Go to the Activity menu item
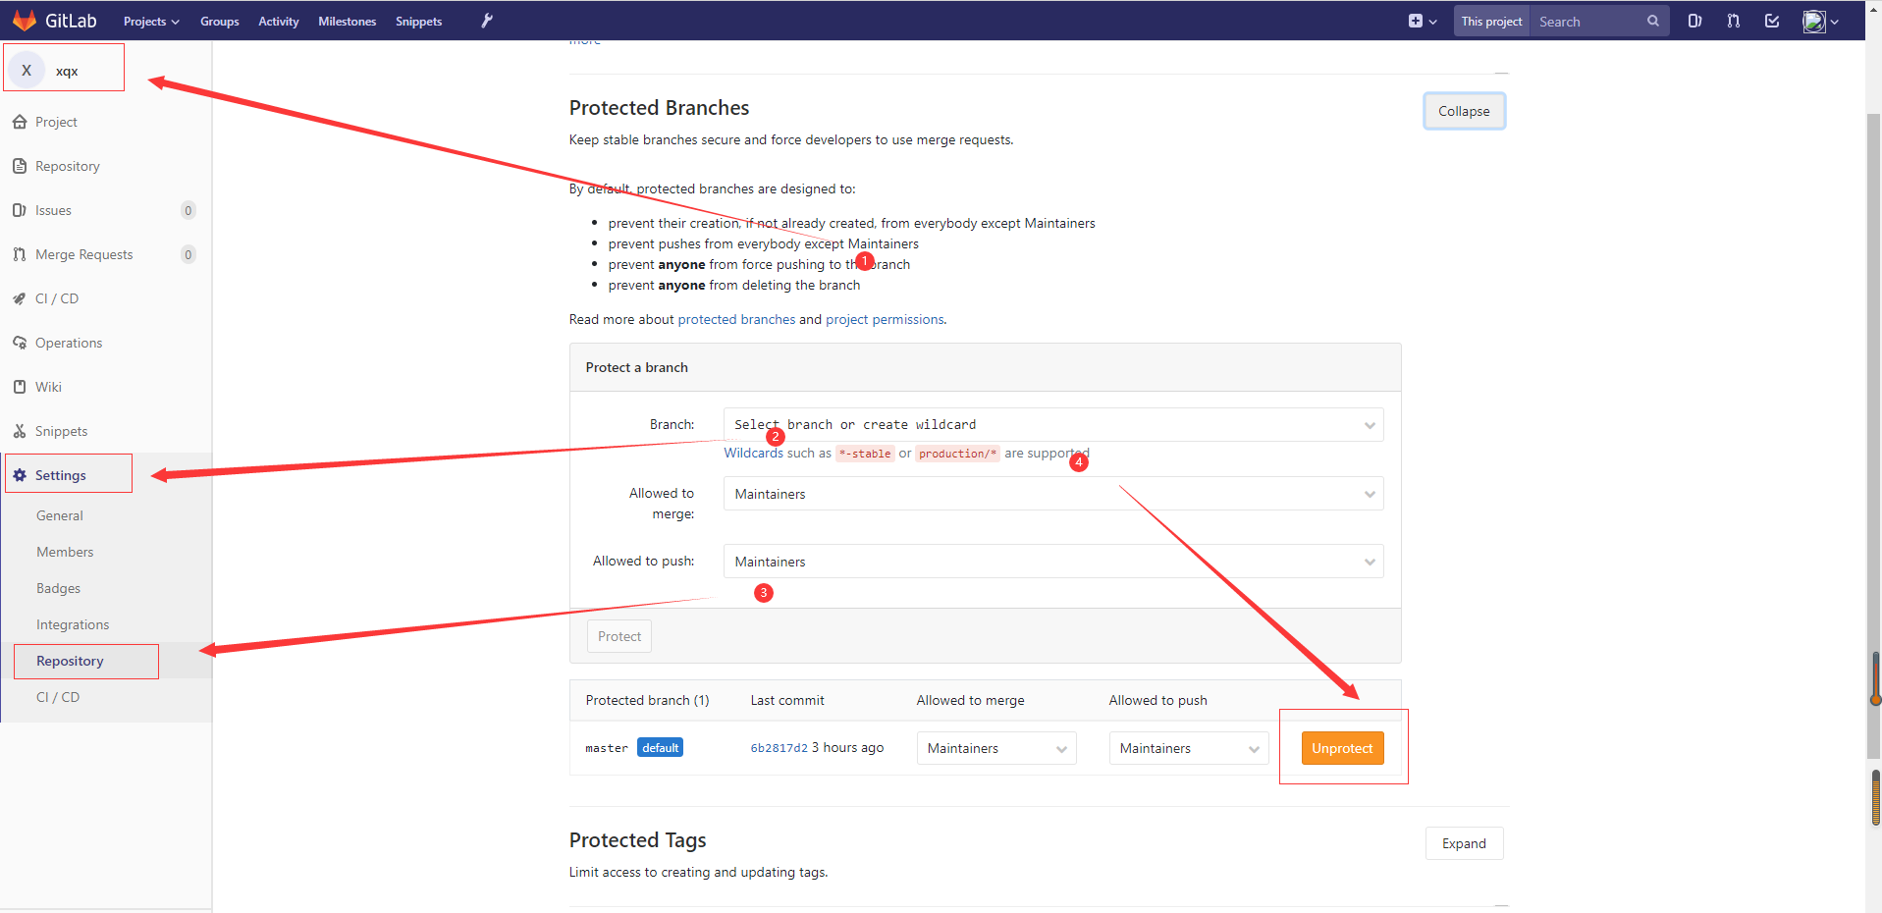Image resolution: width=1882 pixels, height=913 pixels. click(x=278, y=20)
